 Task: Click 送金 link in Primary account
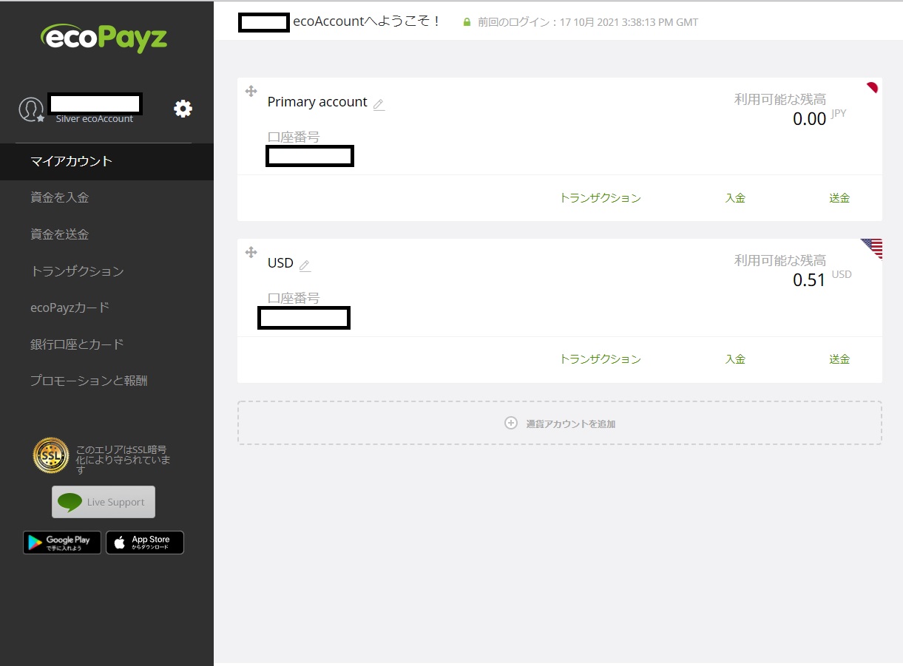point(839,198)
